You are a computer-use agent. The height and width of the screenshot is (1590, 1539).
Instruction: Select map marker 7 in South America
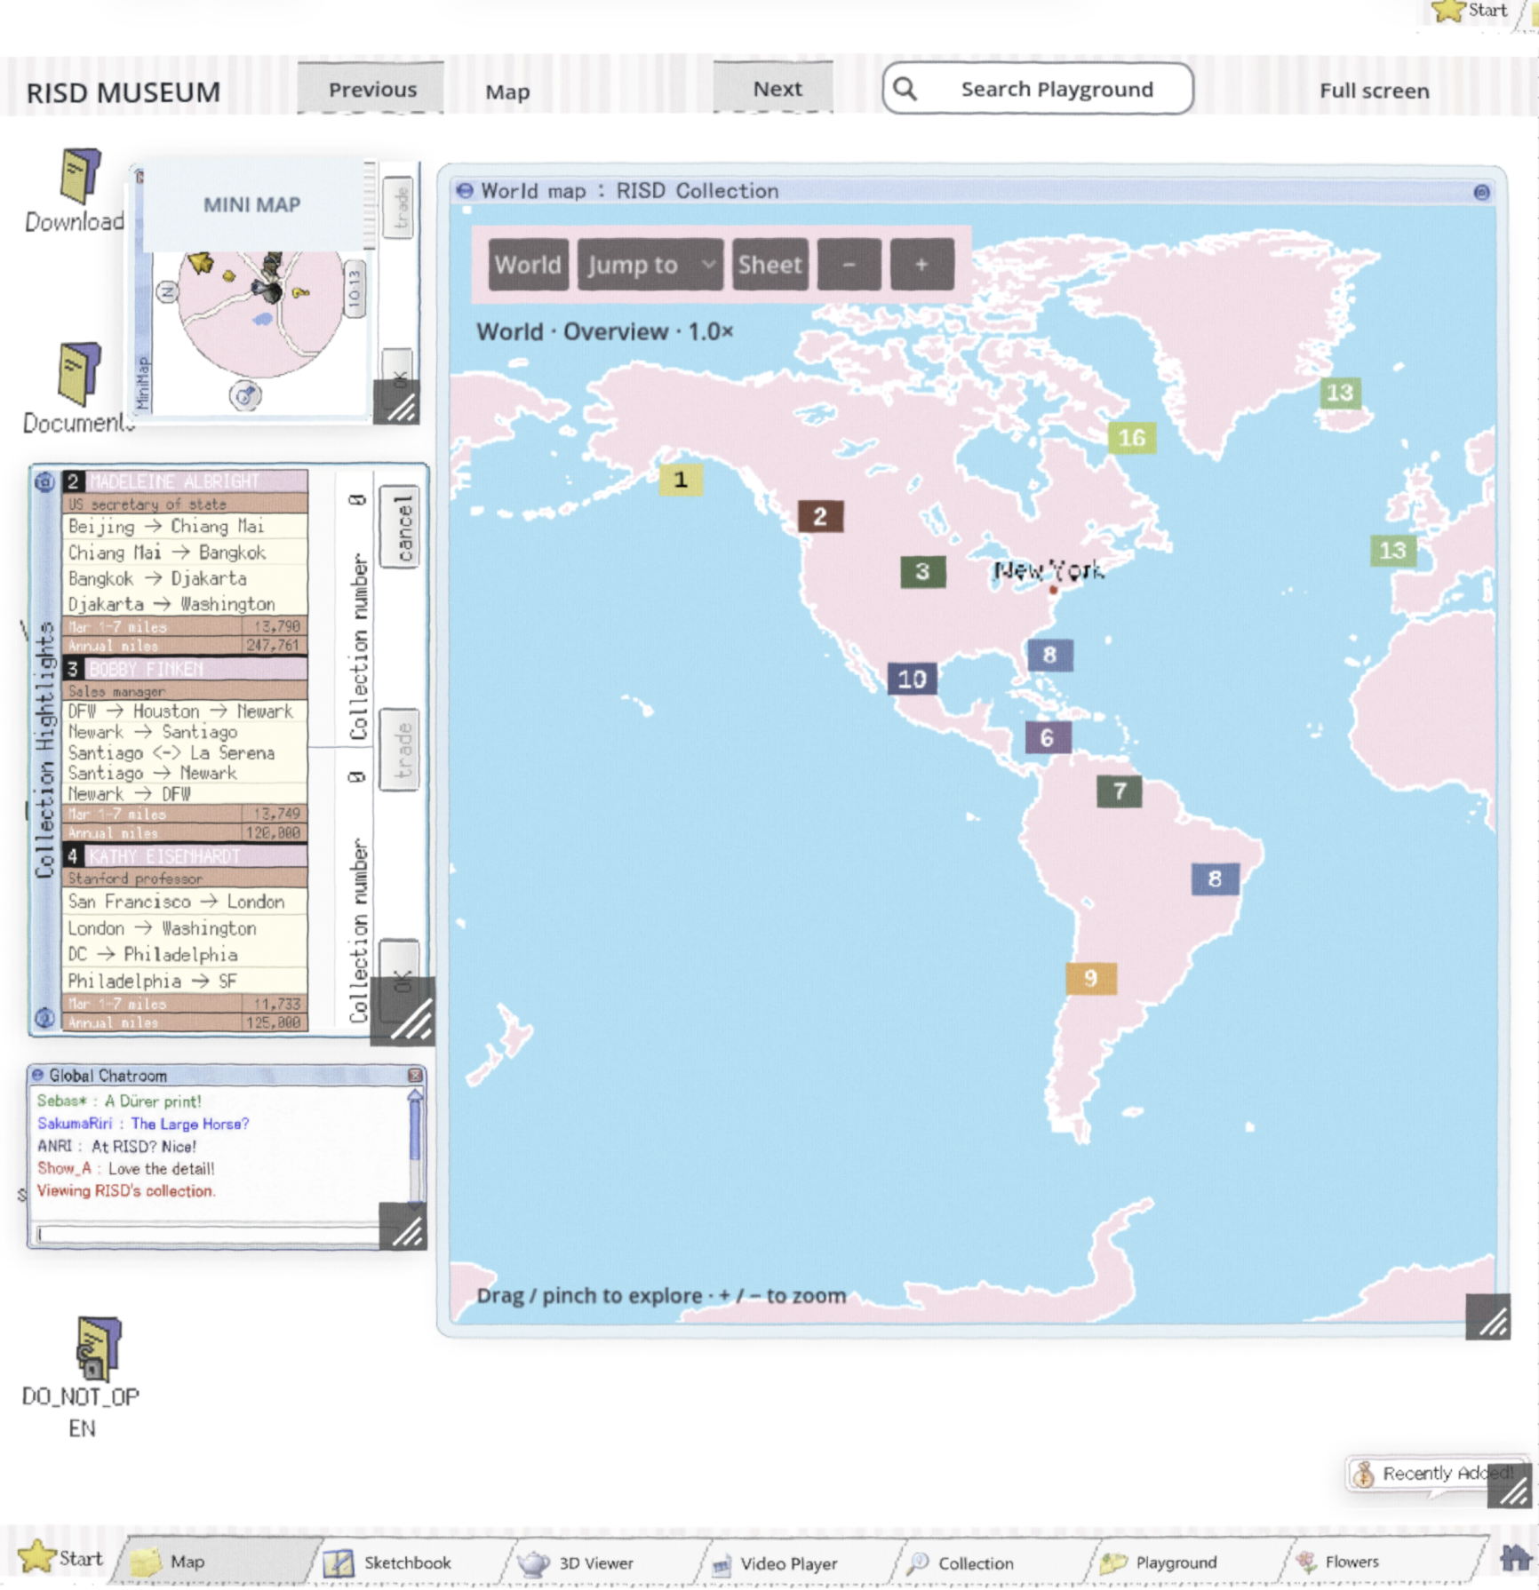click(1119, 791)
